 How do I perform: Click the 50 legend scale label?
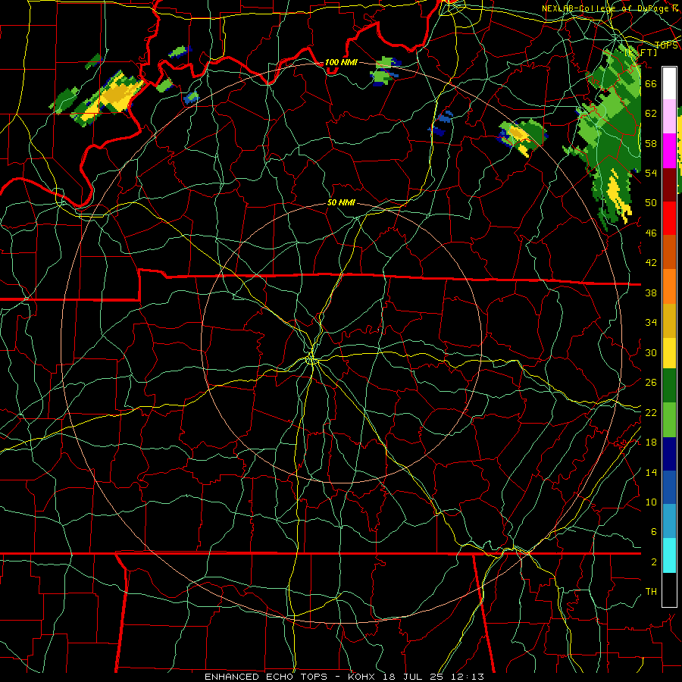pos(651,202)
